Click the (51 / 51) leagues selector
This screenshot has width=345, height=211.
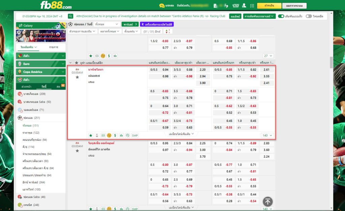point(152,31)
